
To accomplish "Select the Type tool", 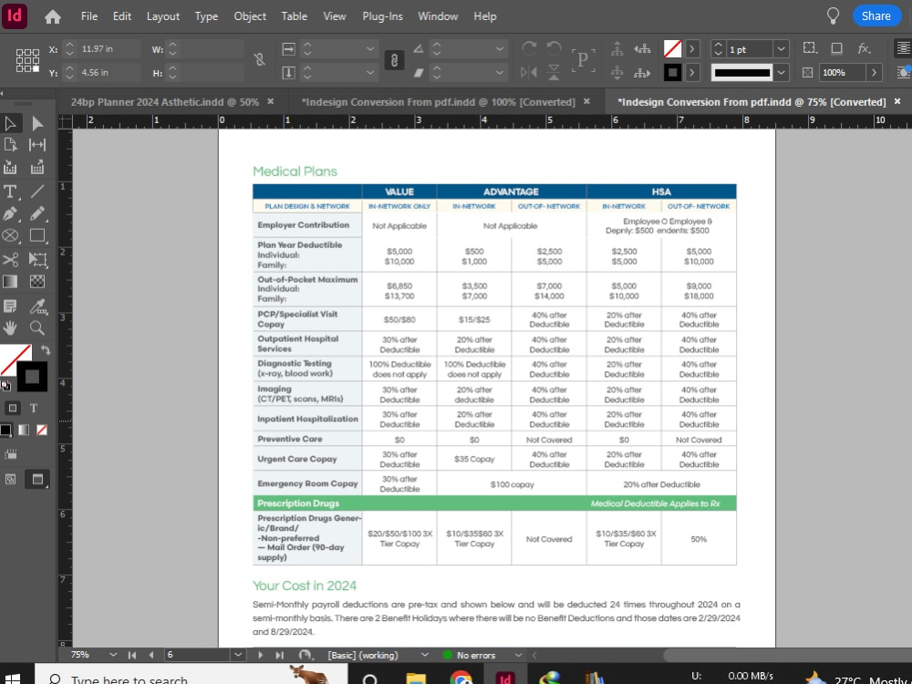I will [12, 192].
